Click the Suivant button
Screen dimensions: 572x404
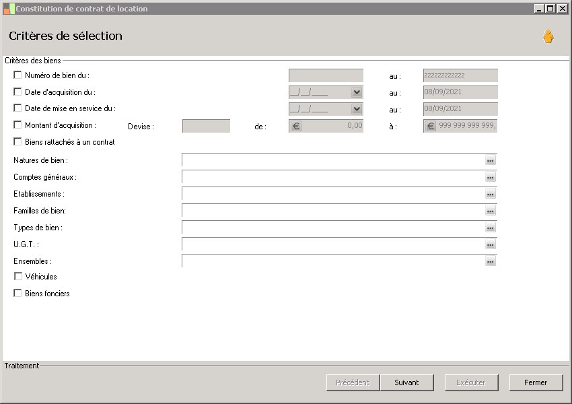(x=406, y=382)
